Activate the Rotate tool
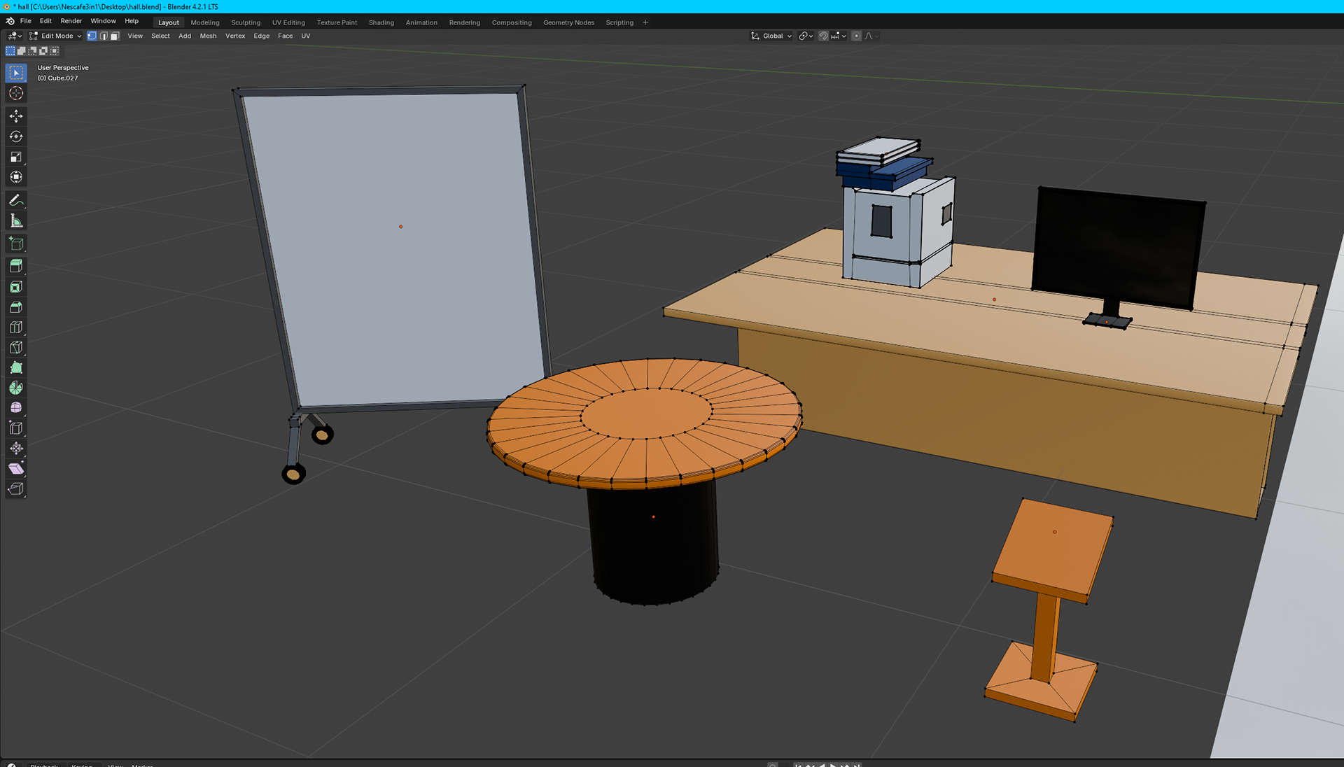The image size is (1344, 767). [16, 136]
